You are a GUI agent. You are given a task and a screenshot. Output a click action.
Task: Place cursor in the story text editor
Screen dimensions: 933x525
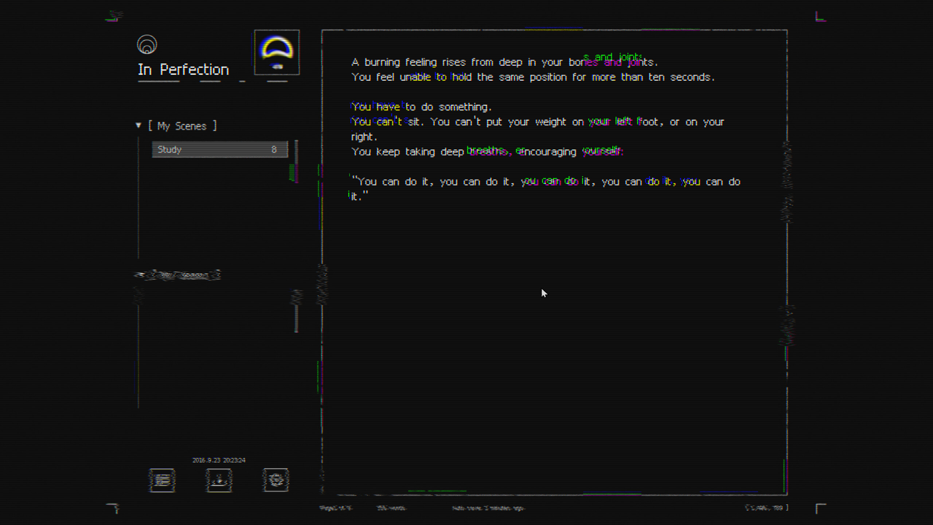(x=554, y=262)
